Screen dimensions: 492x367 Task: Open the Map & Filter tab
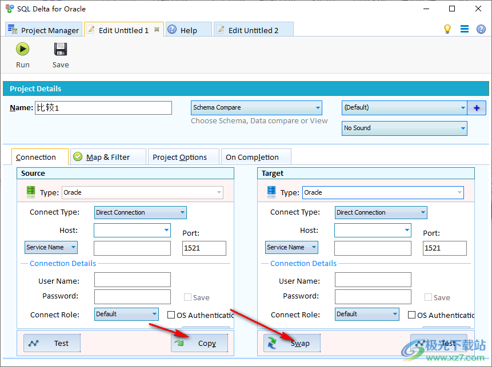point(108,157)
